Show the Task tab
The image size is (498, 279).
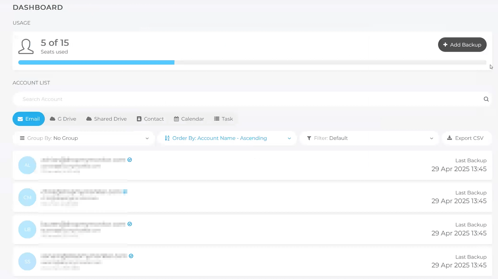[x=223, y=119]
